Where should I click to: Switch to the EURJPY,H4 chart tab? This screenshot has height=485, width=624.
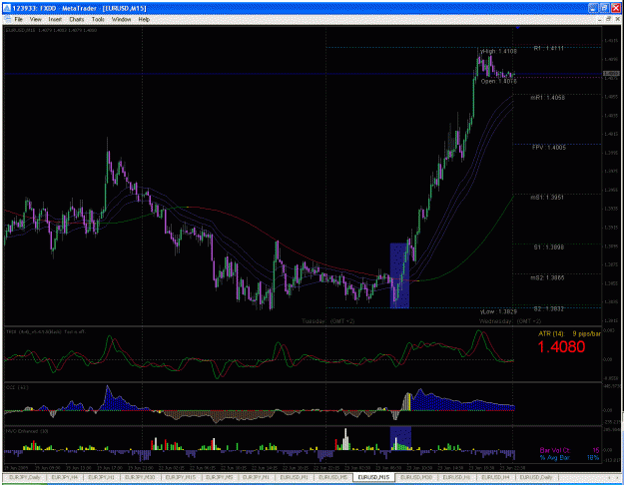point(65,477)
